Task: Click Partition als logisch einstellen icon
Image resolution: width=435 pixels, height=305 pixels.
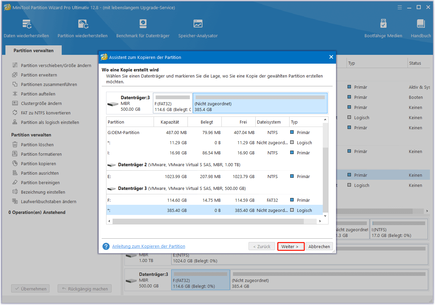Action: point(15,122)
